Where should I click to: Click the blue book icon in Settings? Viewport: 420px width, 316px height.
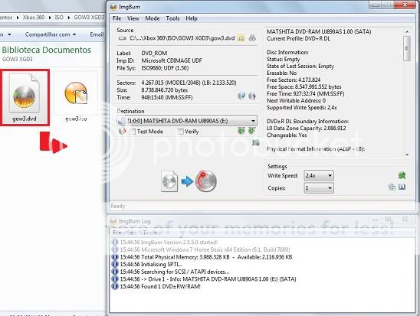tap(402, 187)
